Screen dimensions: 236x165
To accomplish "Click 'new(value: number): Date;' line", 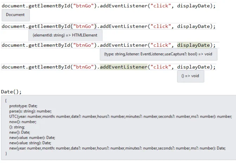I will point(32,138).
